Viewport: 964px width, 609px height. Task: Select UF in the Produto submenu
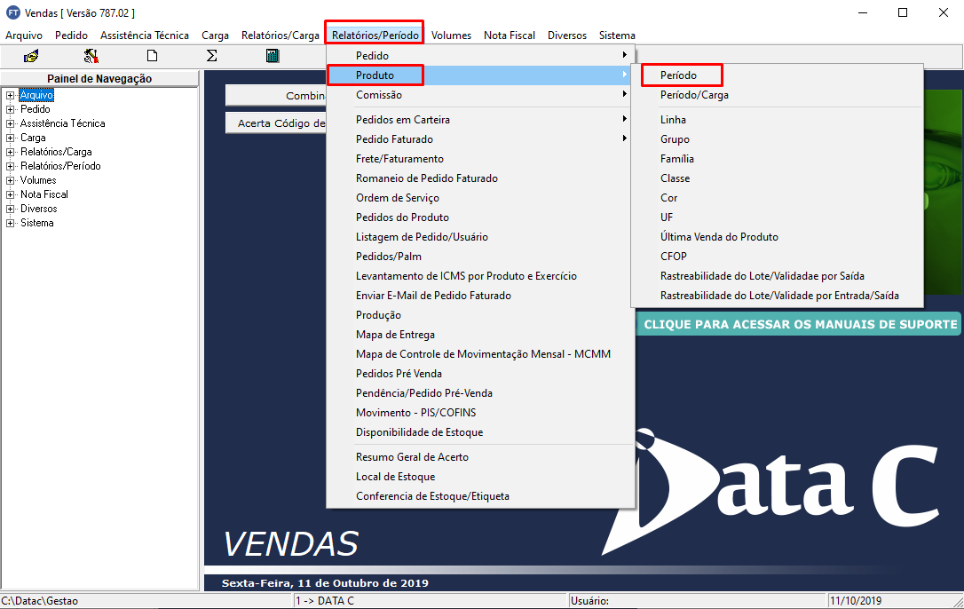point(777,217)
